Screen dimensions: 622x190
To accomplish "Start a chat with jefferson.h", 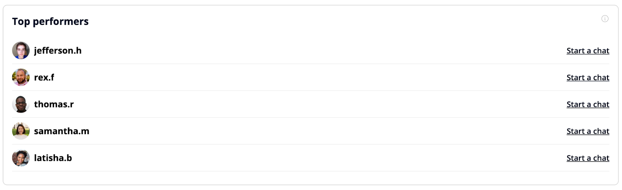I will click(587, 51).
